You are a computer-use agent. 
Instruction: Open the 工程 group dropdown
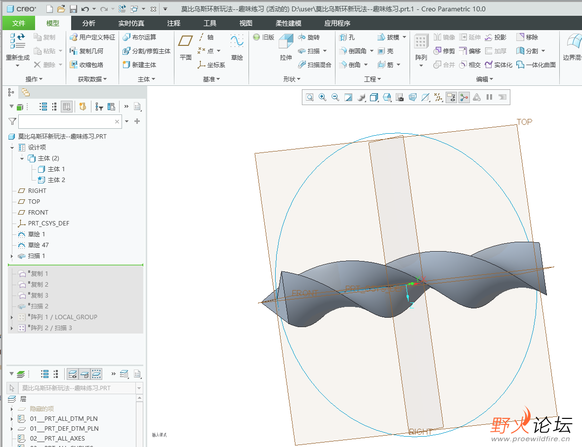click(373, 79)
